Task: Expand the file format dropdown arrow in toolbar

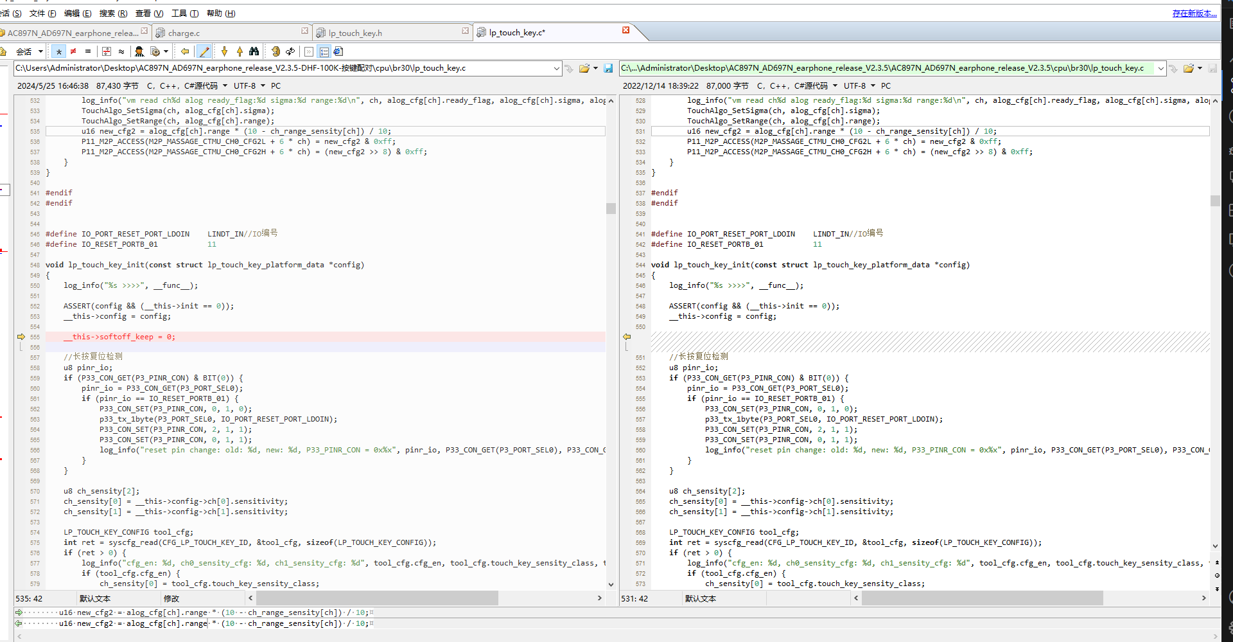Action: (166, 51)
